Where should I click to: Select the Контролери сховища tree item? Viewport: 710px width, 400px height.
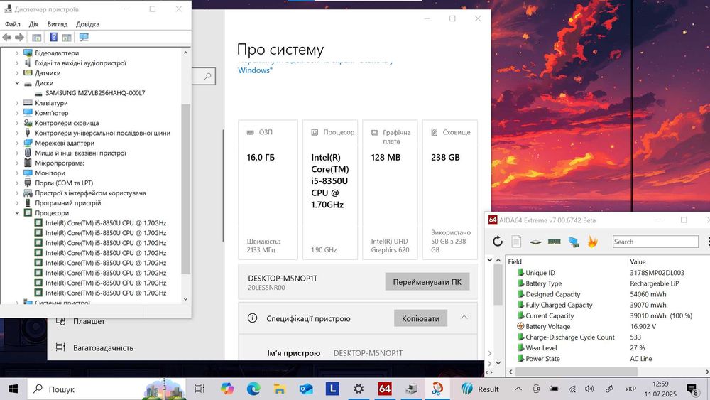click(x=67, y=123)
